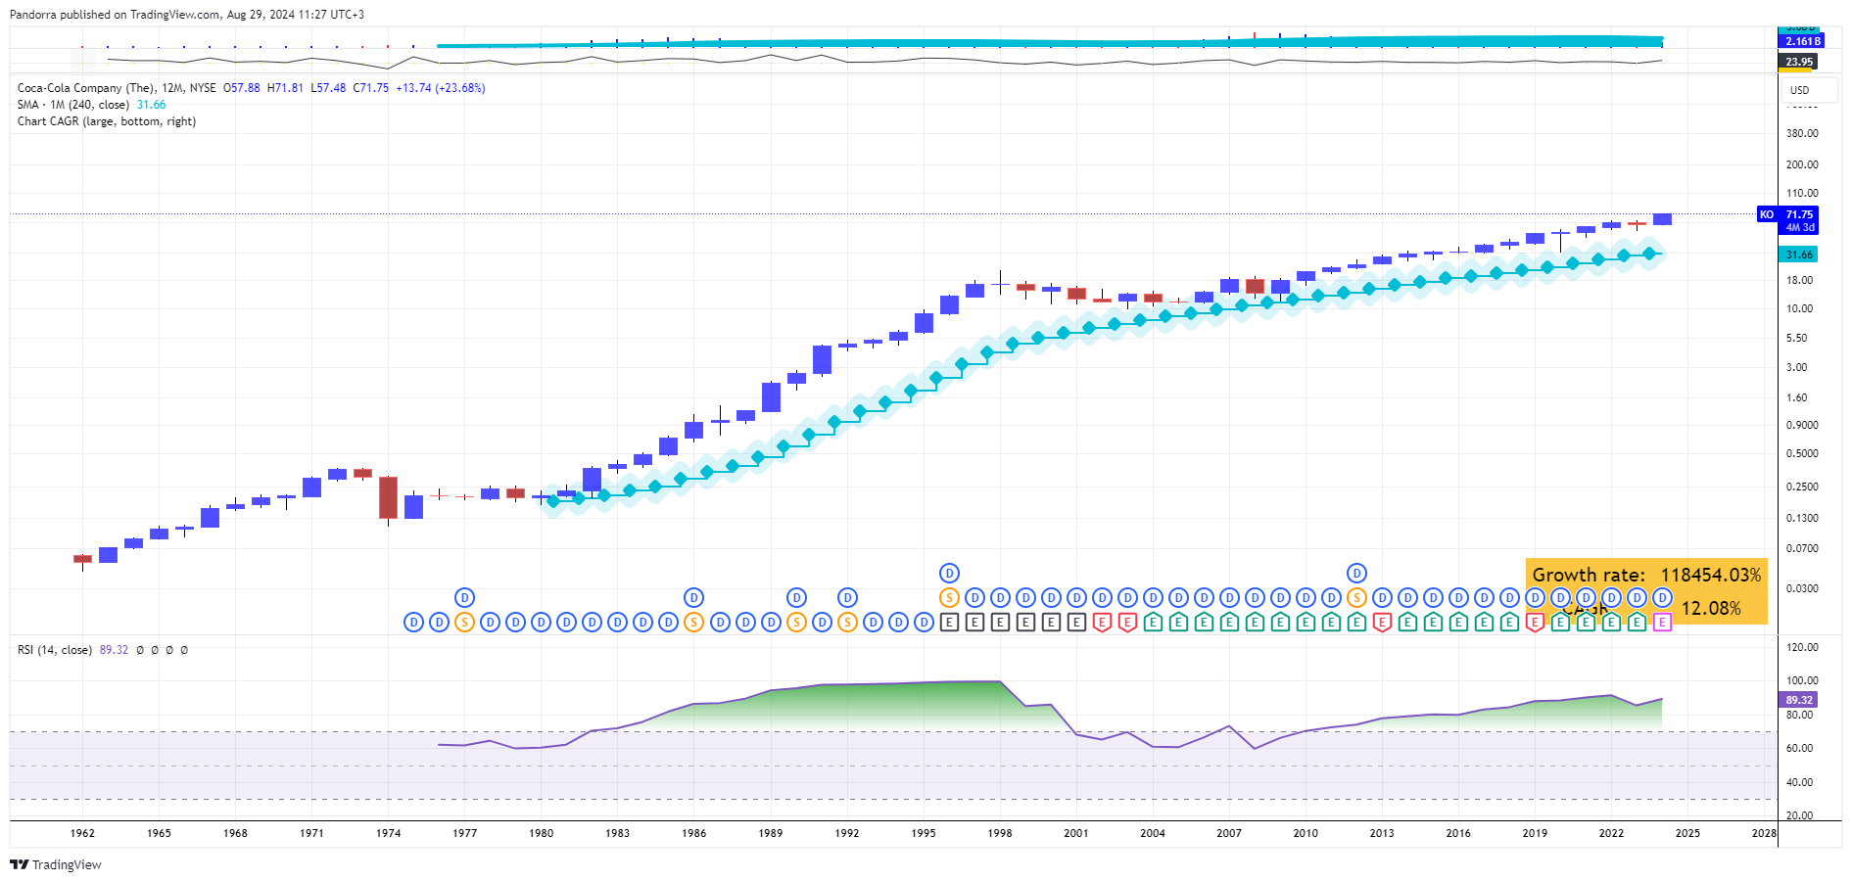This screenshot has width=1852, height=882.
Task: Select the orange split marker at 2012
Action: click(x=1356, y=597)
